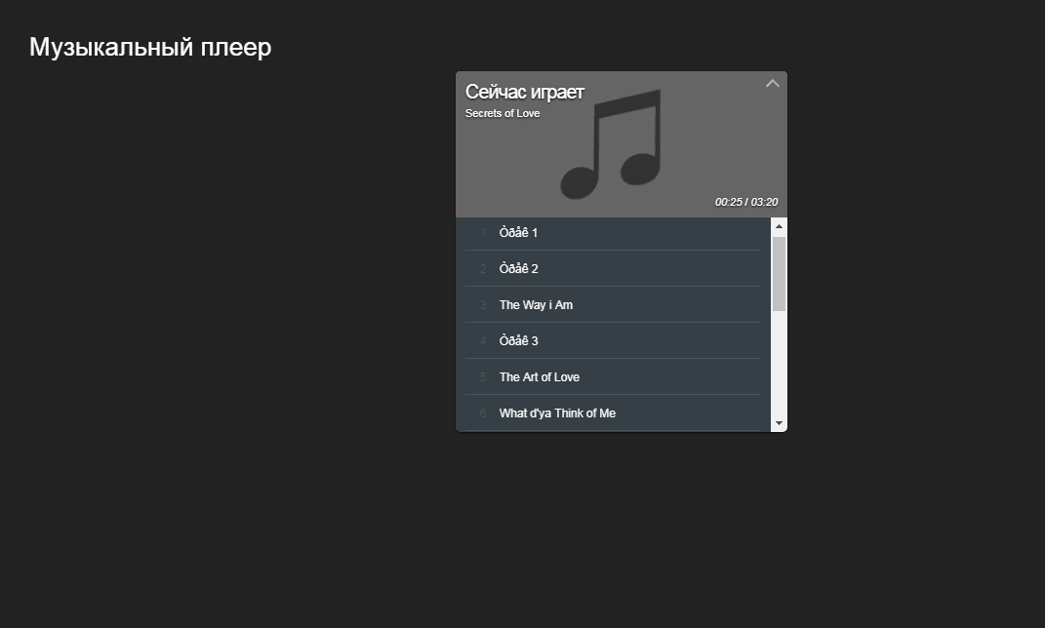This screenshot has height=628, width=1045.
Task: Click the "Secrets of Love" current song title
Action: [x=502, y=114]
